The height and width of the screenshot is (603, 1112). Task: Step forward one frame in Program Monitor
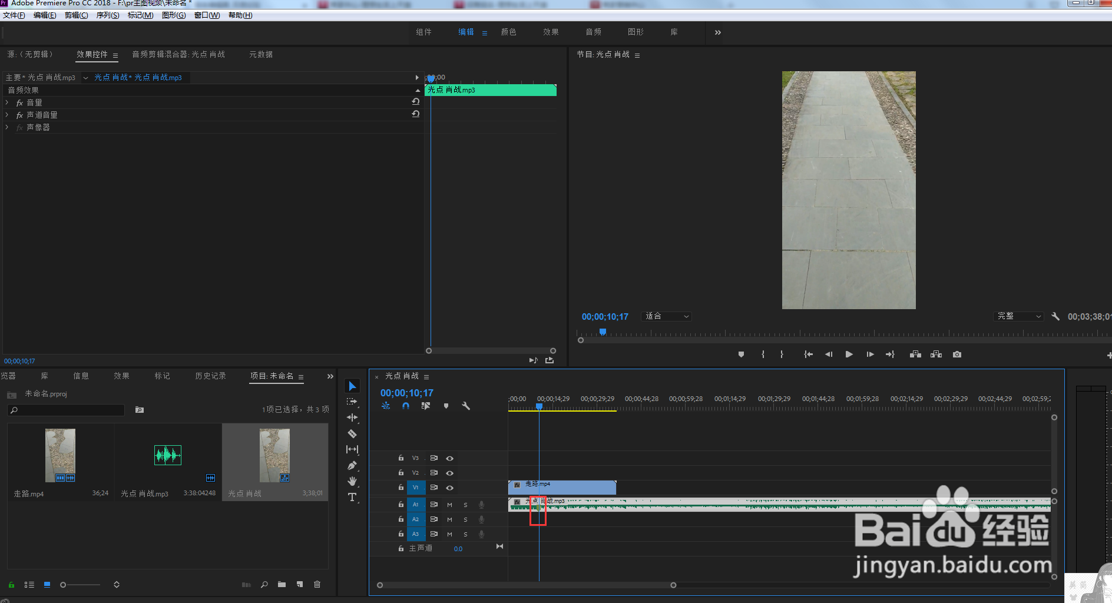pos(870,354)
